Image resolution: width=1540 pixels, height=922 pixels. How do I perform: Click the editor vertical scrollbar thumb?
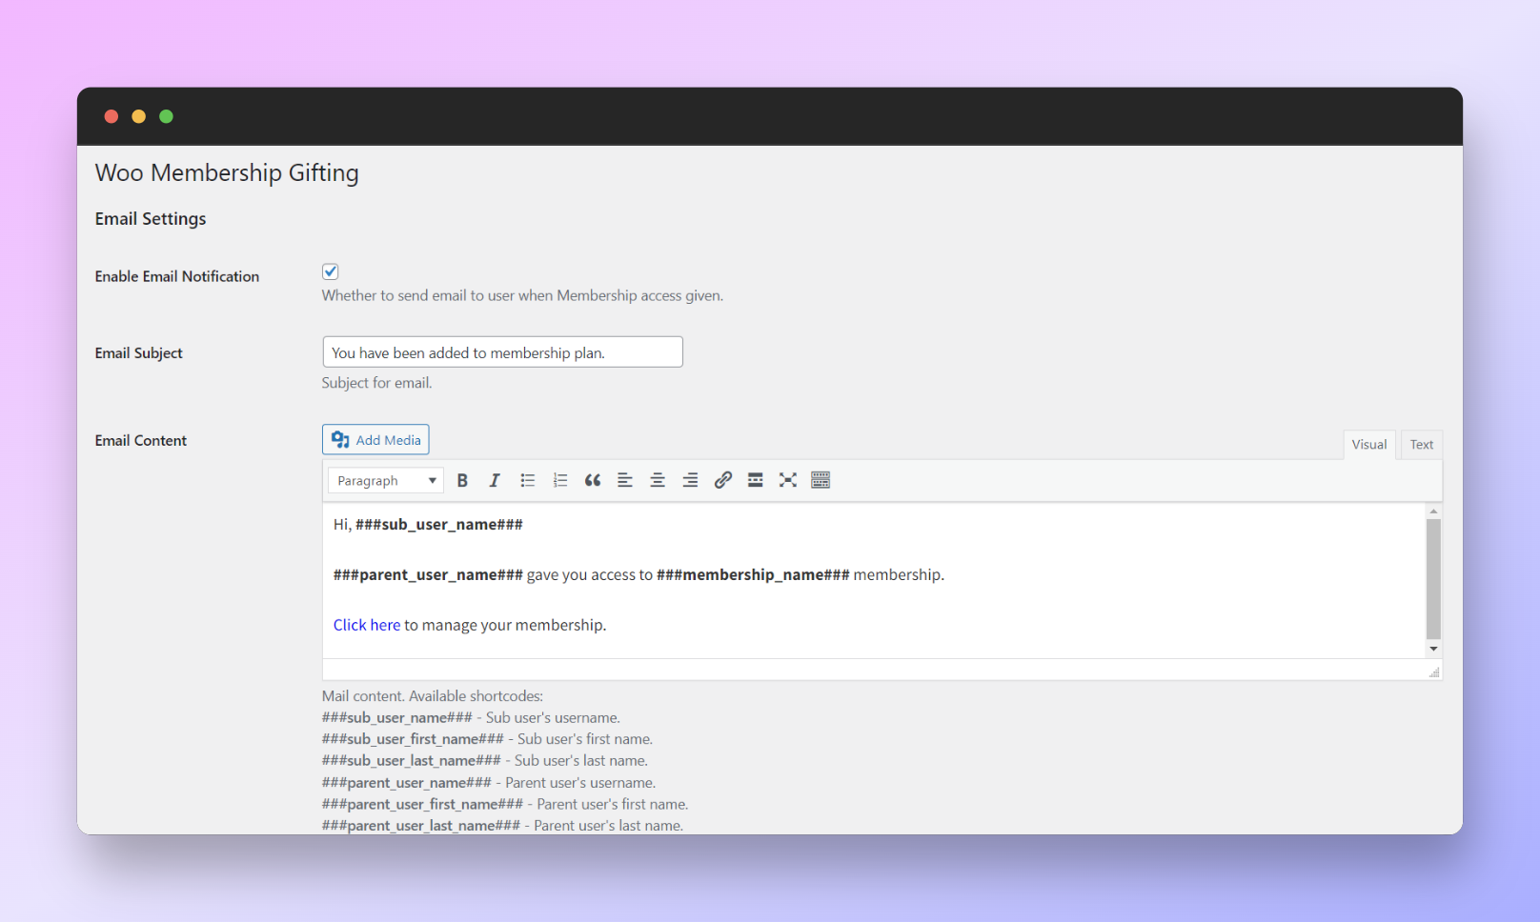pos(1433,578)
